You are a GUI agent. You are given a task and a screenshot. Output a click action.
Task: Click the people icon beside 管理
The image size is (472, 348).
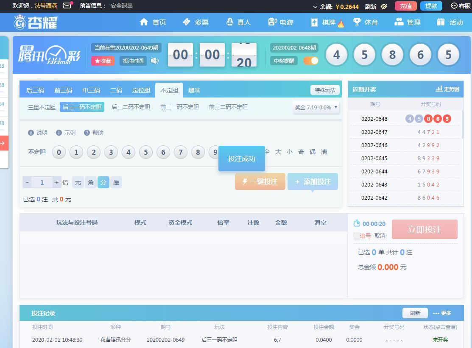pos(399,22)
